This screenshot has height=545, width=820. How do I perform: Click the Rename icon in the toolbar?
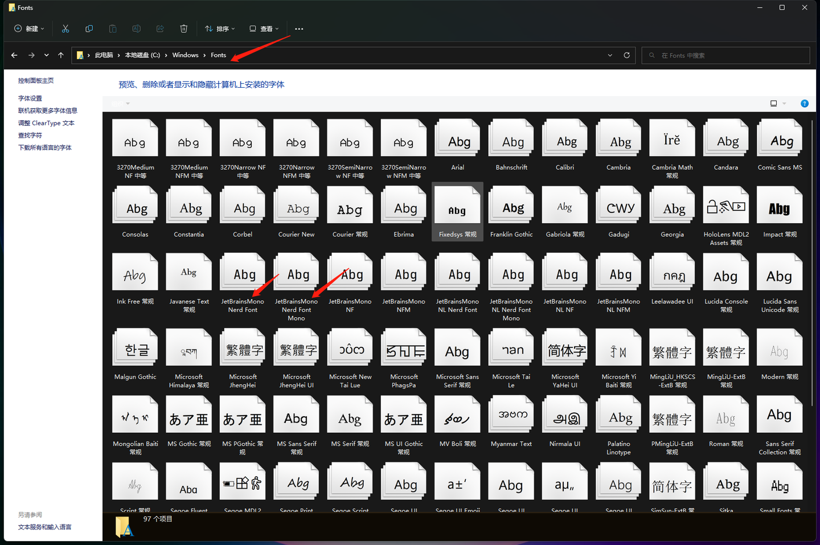tap(136, 28)
